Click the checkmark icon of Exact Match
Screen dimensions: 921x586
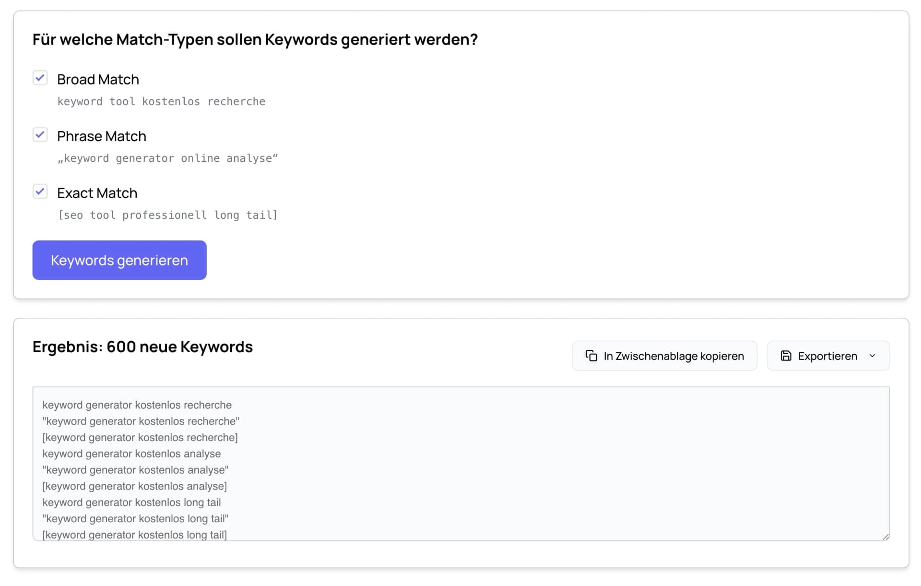(40, 191)
